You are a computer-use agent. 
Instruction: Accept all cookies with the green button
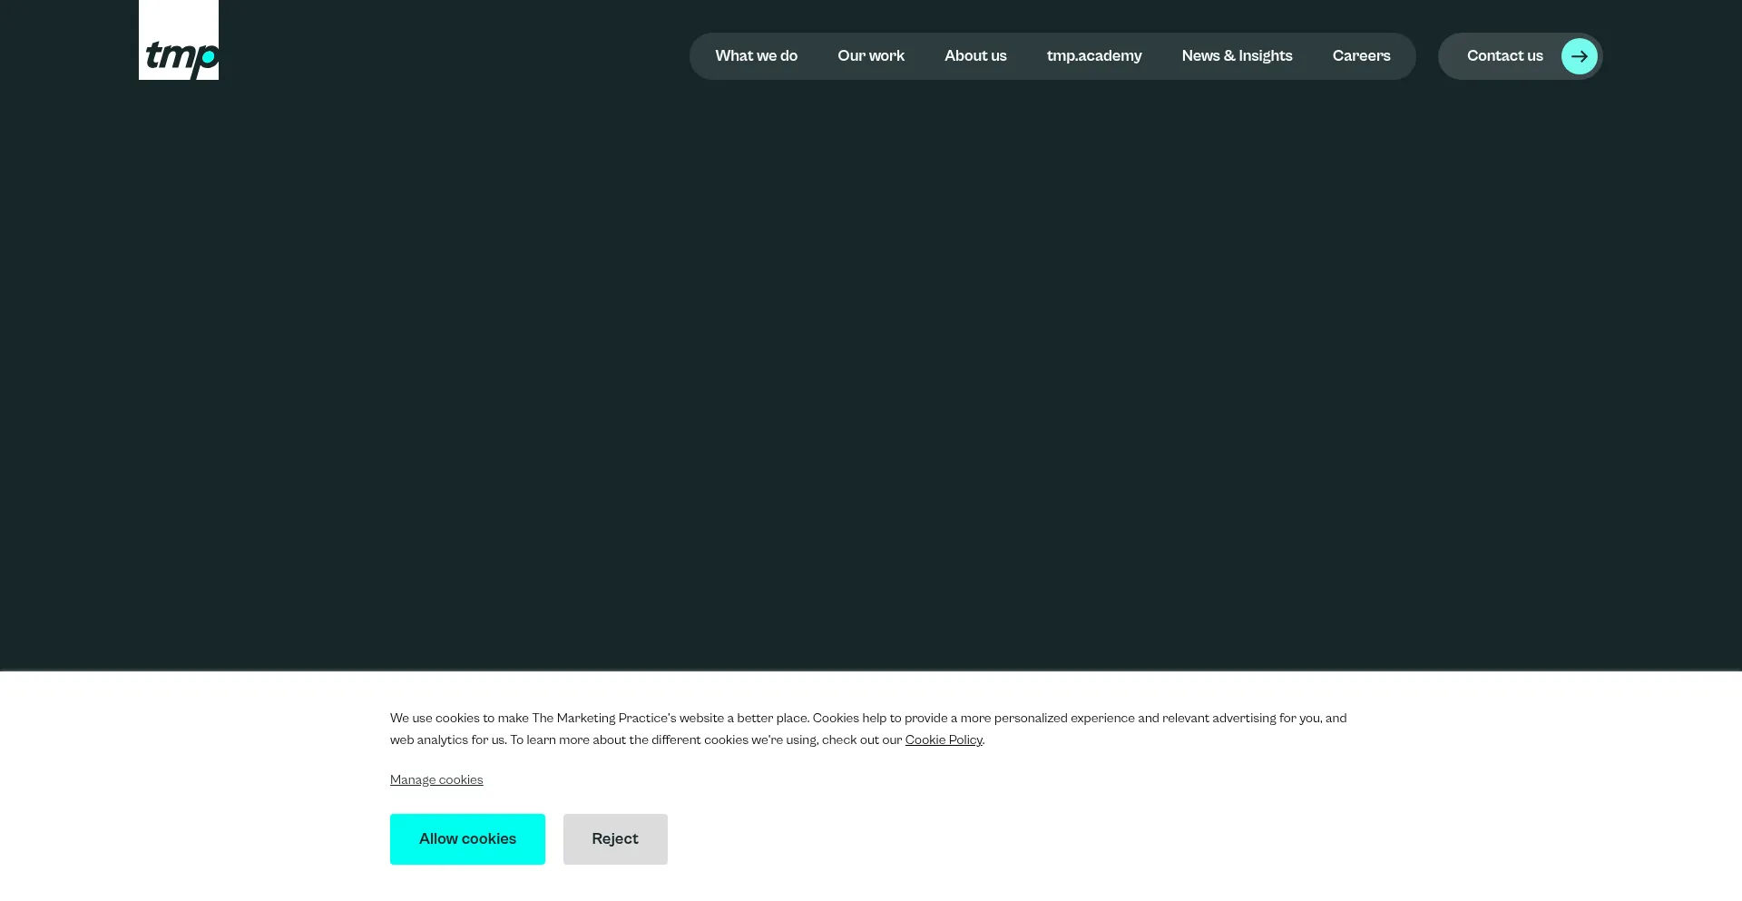click(x=467, y=838)
